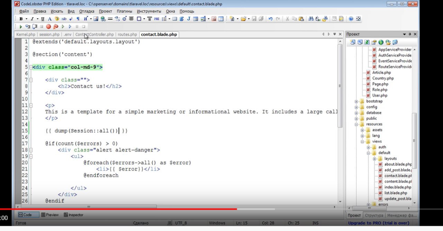Open Italic icon dropdown arrow

(37, 19)
